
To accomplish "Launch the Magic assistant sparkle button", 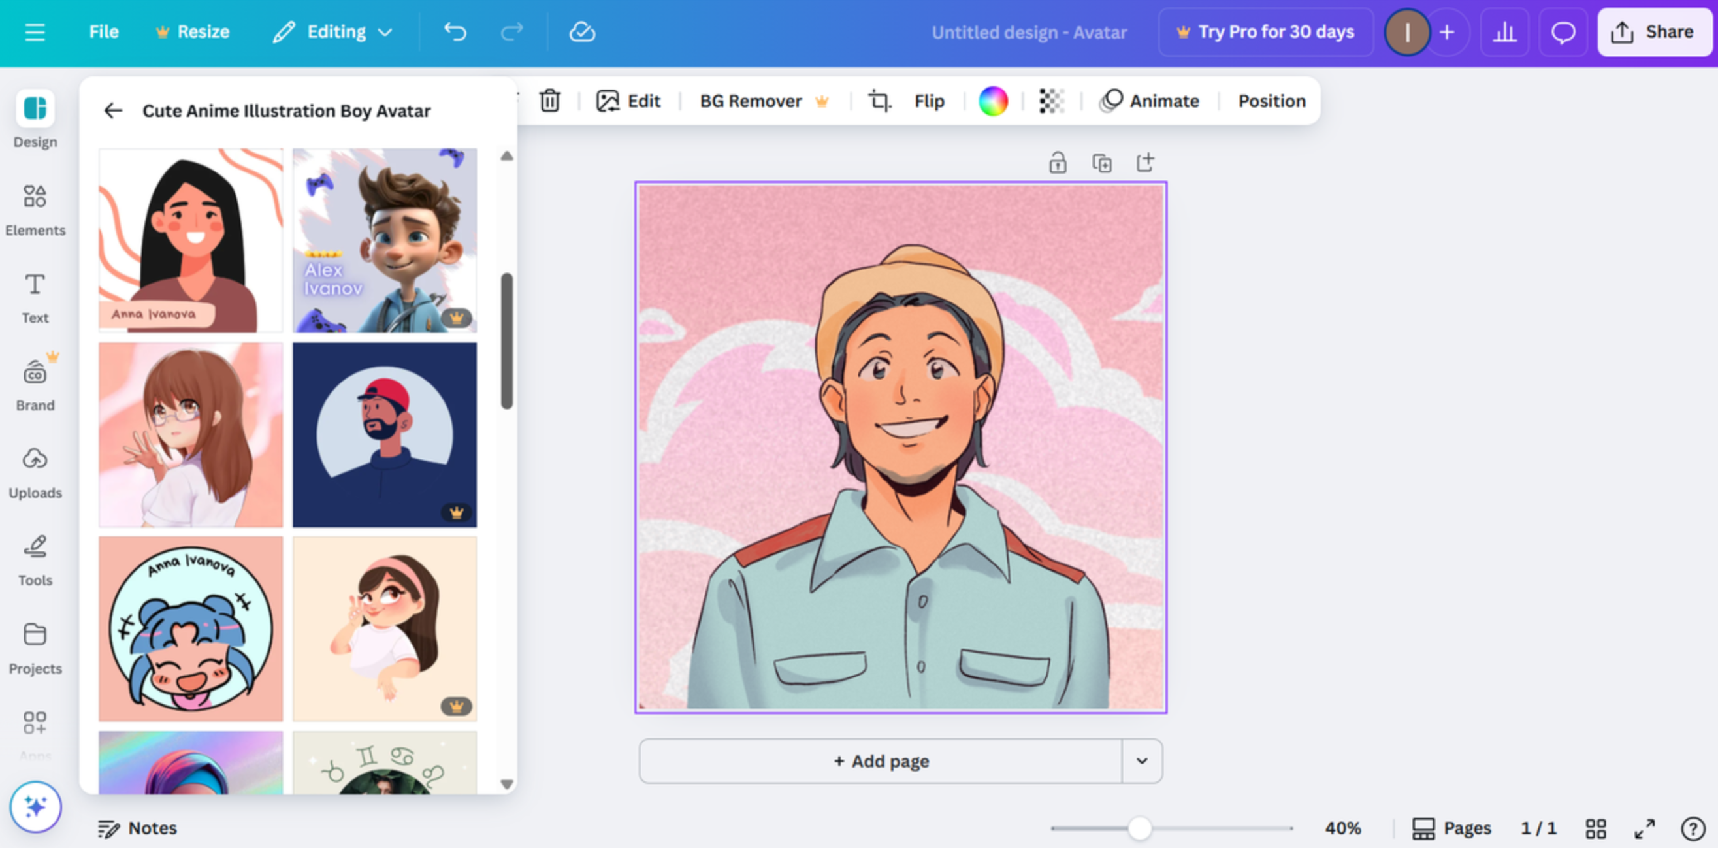I will (x=35, y=807).
